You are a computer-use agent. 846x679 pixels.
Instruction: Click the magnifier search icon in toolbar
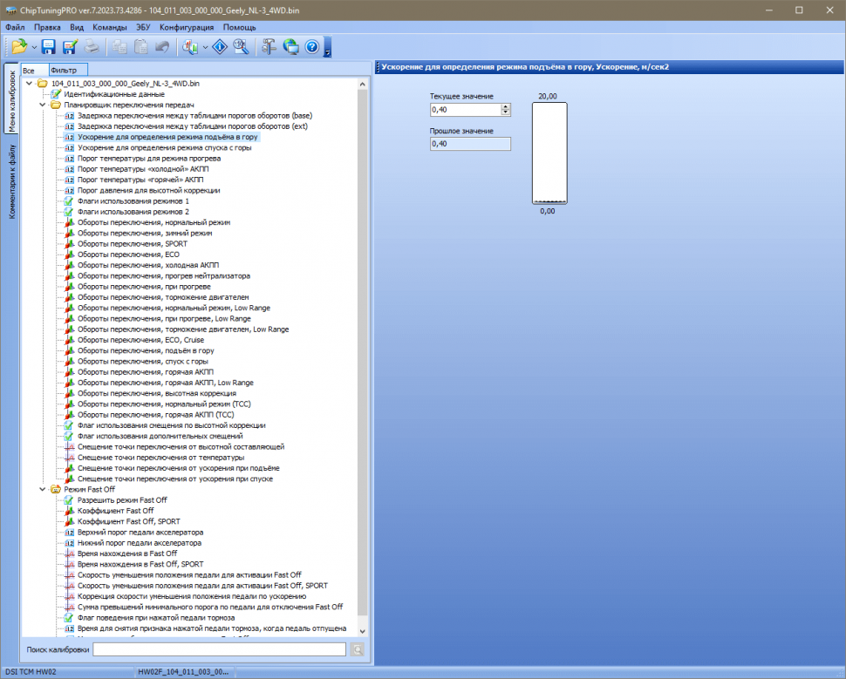tap(242, 47)
